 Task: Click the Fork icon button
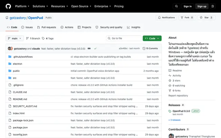[x=187, y=18]
